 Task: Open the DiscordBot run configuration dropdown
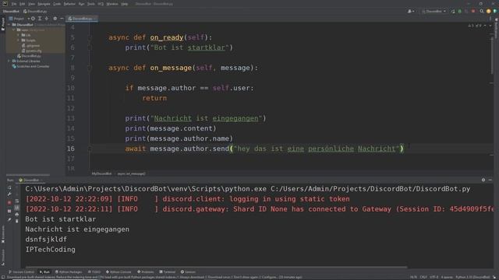click(x=434, y=12)
